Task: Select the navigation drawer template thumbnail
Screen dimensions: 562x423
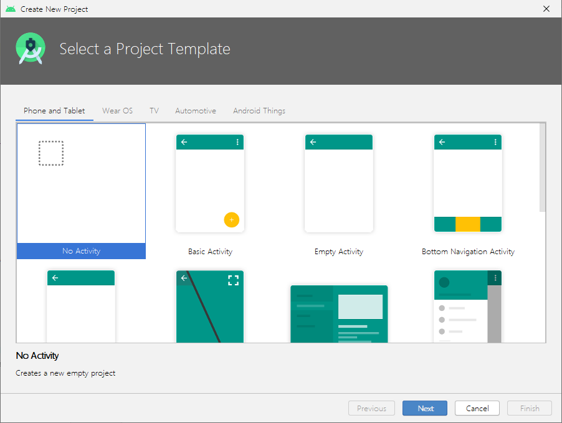Action: pos(468,307)
